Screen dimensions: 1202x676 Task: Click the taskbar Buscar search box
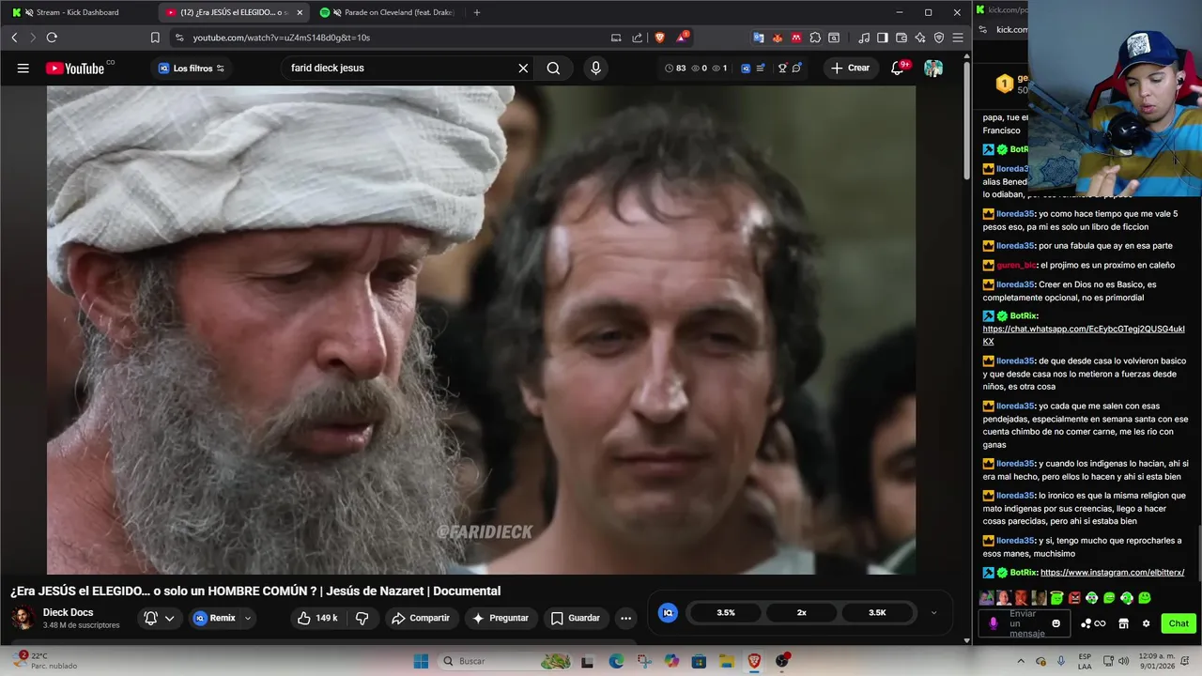(507, 661)
